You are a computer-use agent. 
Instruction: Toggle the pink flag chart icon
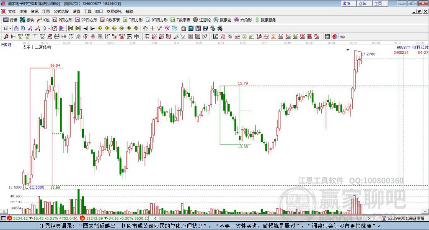pos(62,28)
